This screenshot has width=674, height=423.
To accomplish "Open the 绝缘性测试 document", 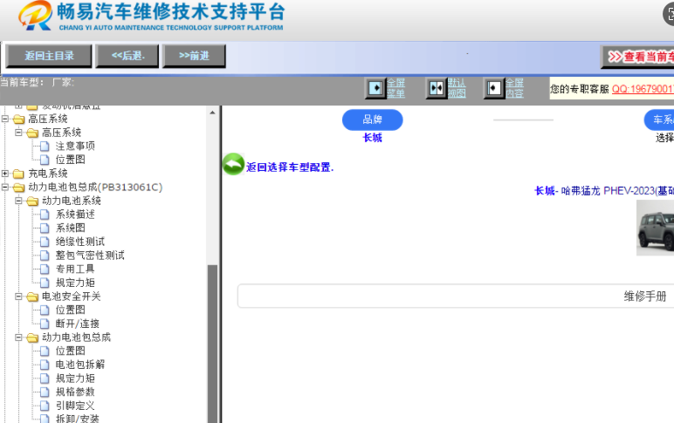I will coord(80,242).
